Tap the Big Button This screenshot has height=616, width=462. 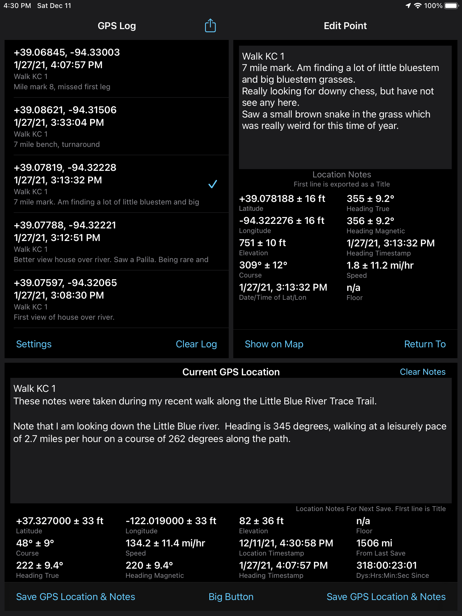(x=231, y=597)
